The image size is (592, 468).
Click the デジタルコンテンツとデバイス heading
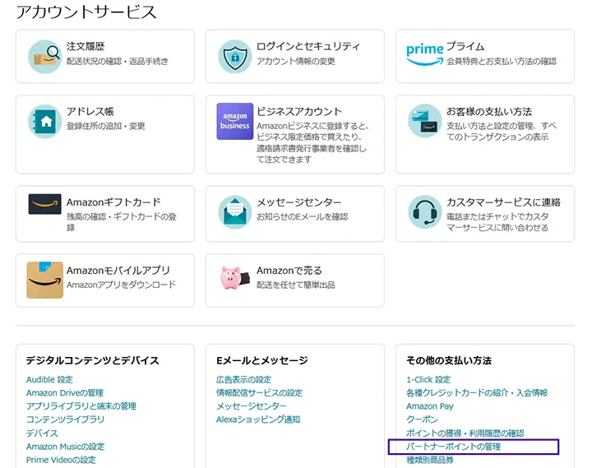tap(92, 360)
